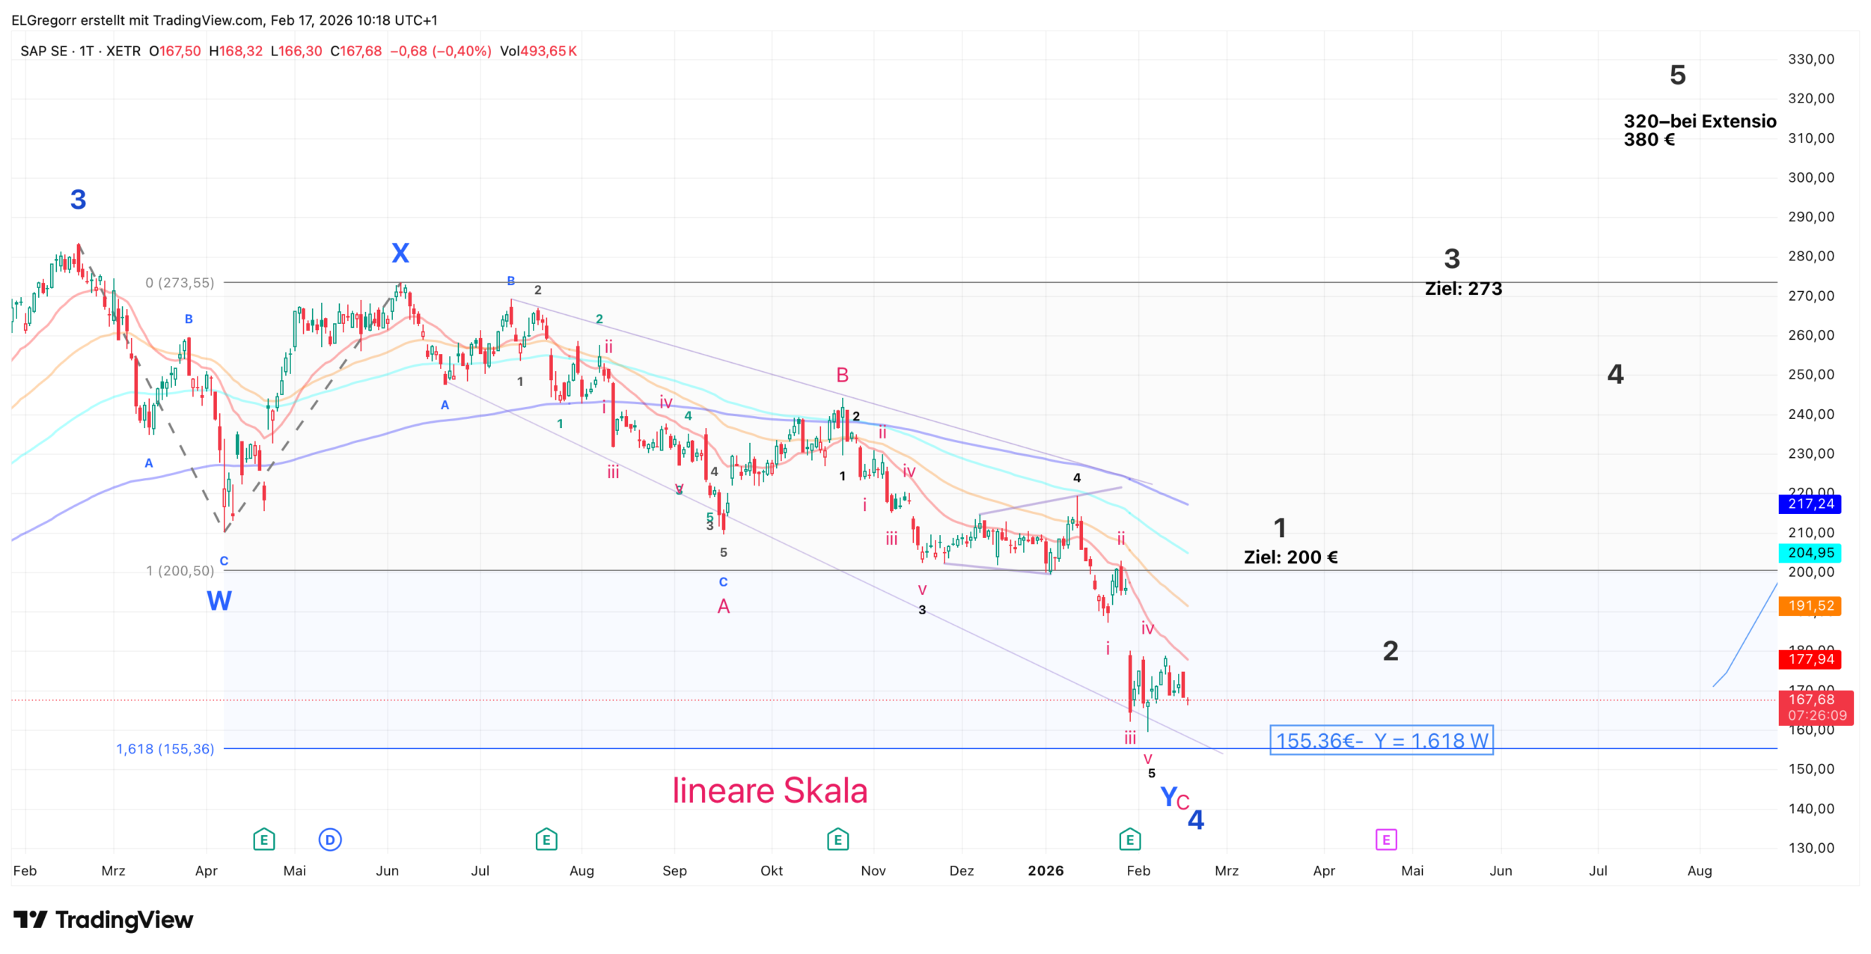Click the 'Ziel: 273' target label
This screenshot has height=954, width=1871.
coord(1463,289)
